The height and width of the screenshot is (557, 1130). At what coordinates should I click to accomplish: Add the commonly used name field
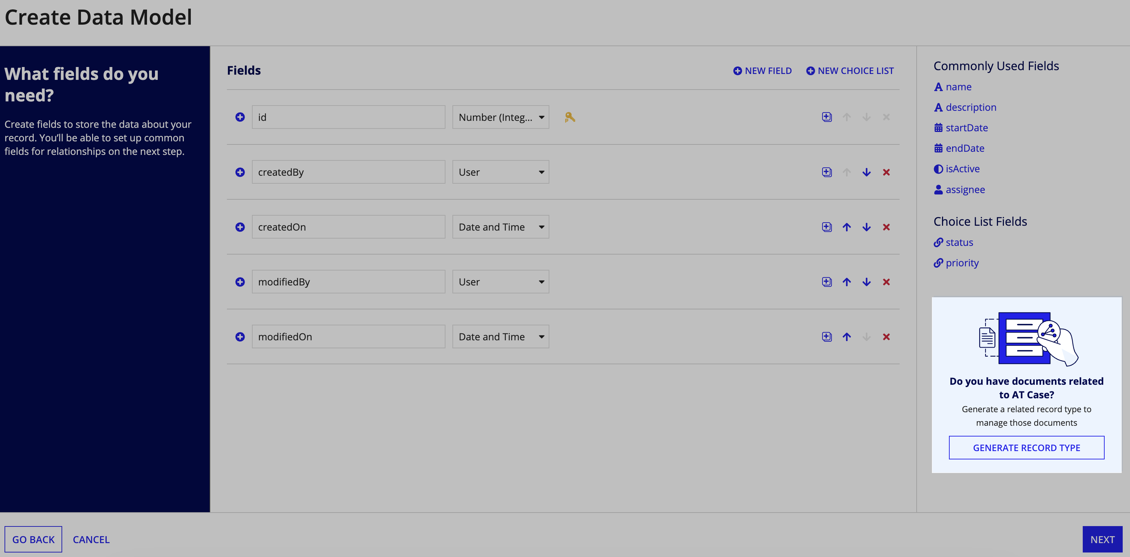[953, 87]
